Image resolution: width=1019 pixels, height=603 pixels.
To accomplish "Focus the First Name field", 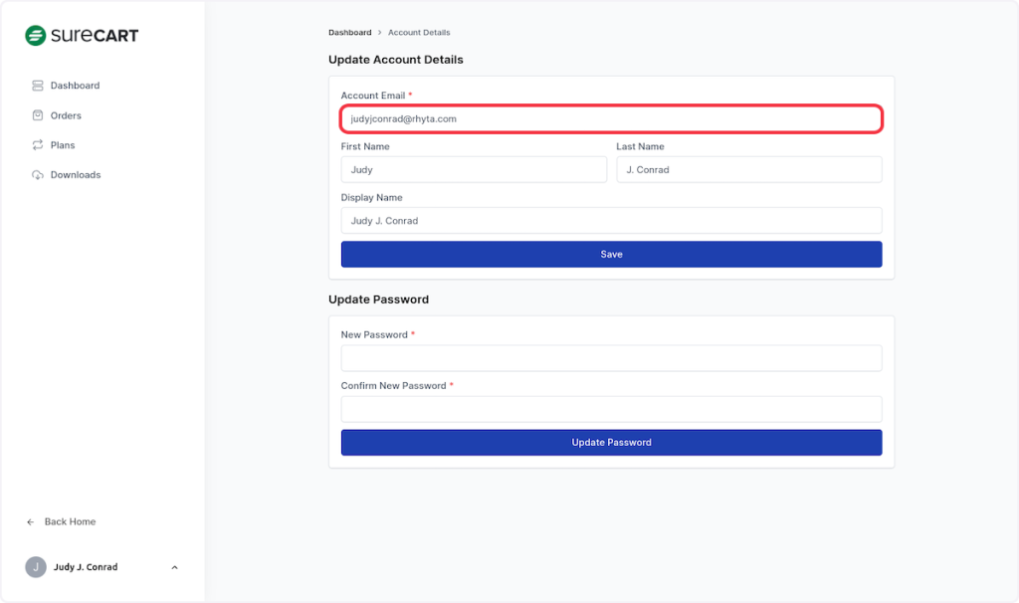I will (x=473, y=170).
